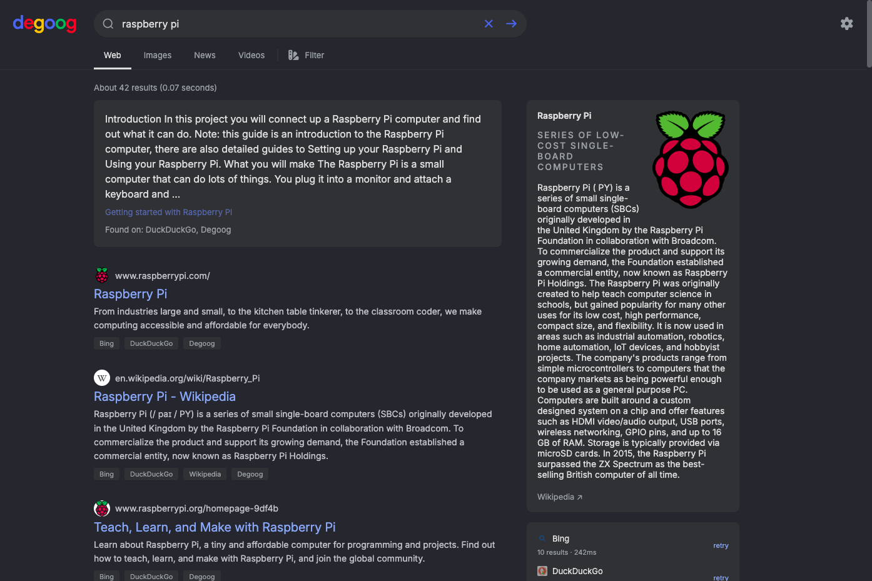Open the Raspberry Pi result title

(130, 294)
